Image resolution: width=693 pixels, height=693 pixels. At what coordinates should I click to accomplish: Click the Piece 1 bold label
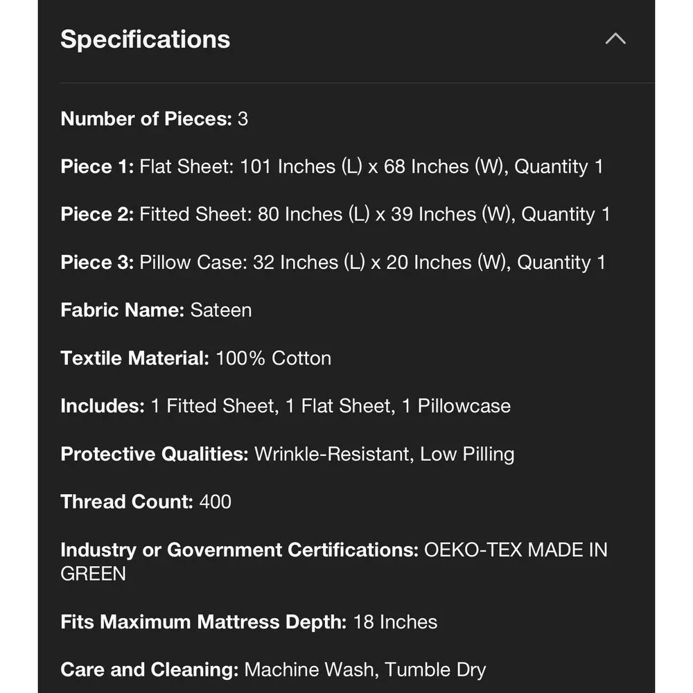97,166
